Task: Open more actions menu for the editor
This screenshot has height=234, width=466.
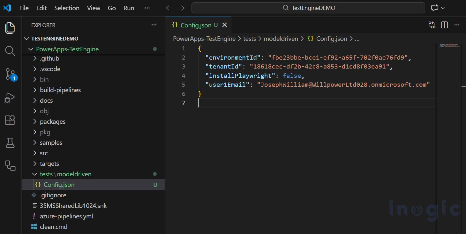Action: tap(457, 25)
